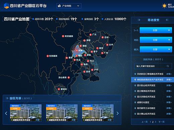Image resolution: width=174 pixels, height=130 pixels.
Task: Click the sun weather icon
Action: pos(164,6)
